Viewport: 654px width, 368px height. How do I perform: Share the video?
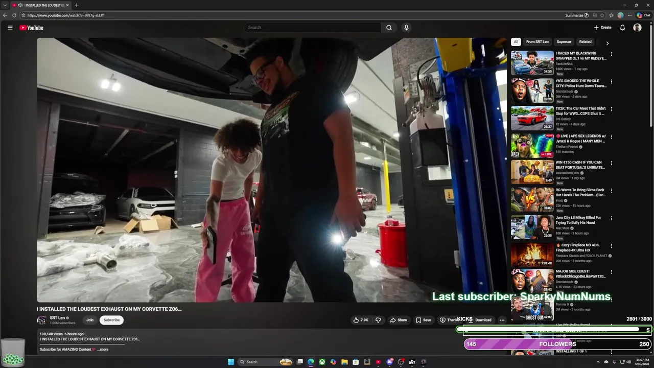(398, 320)
